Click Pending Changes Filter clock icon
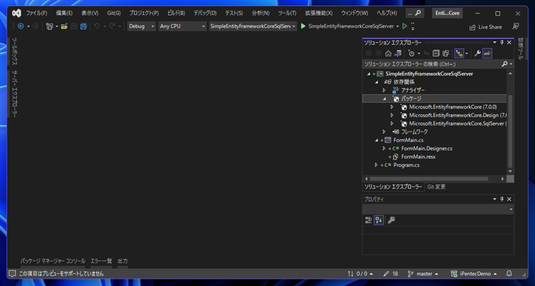Screen dimensions: 535x286 (x=411, y=53)
